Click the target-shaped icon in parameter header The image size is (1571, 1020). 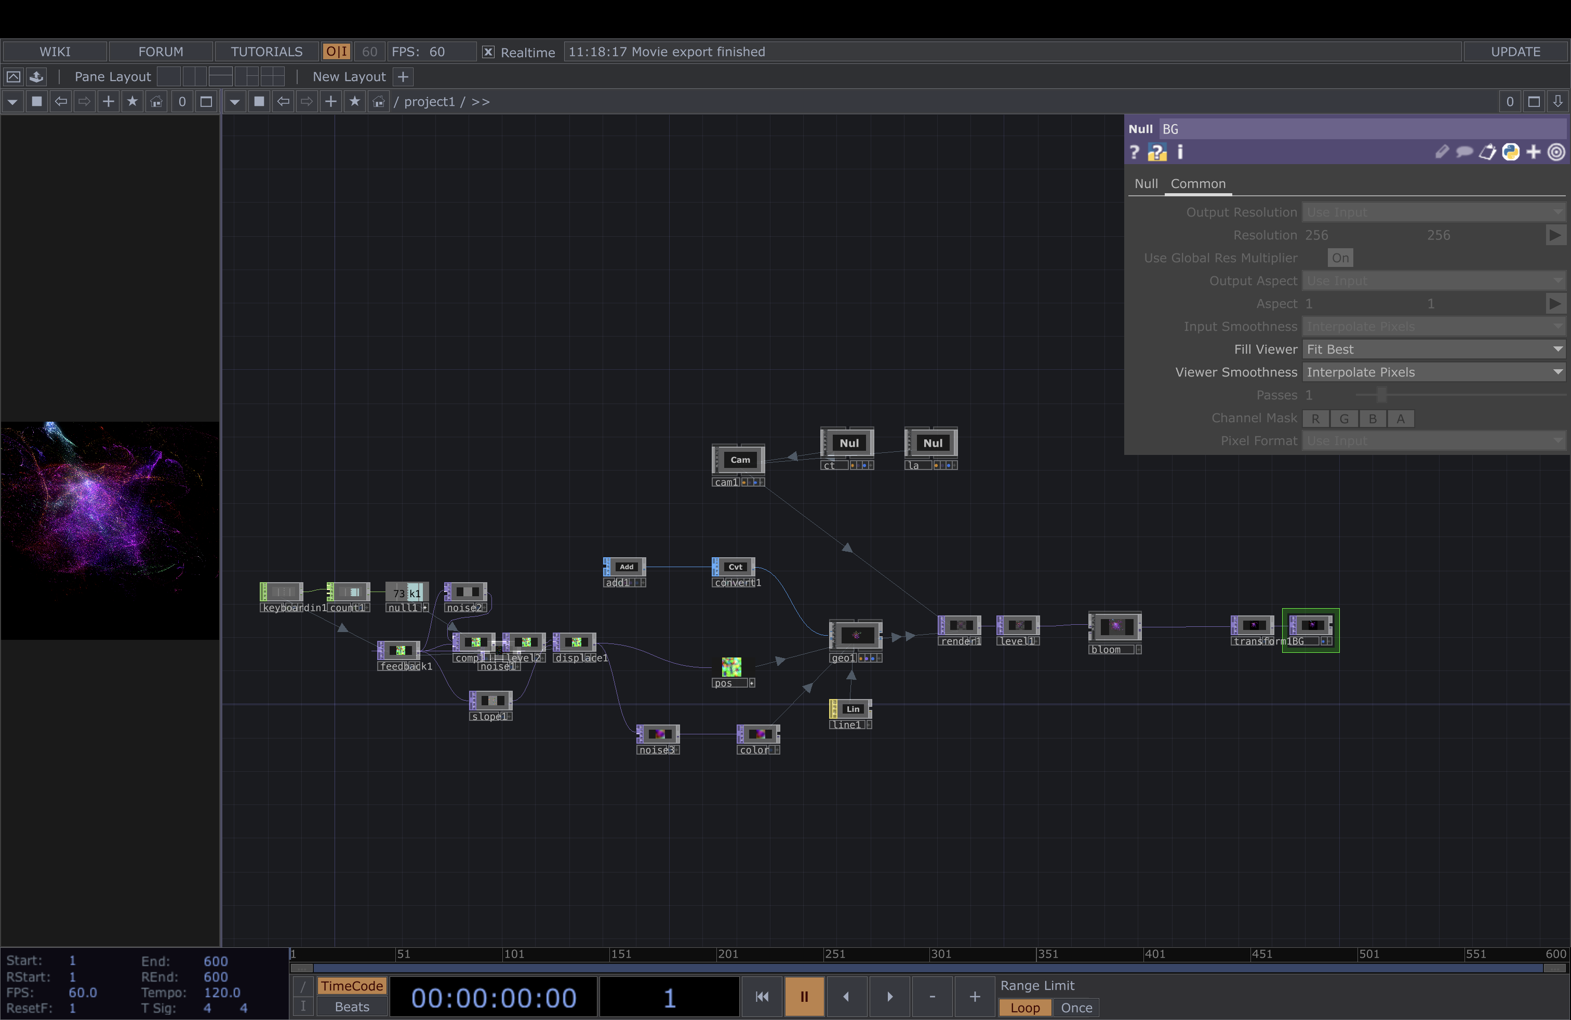pos(1556,152)
